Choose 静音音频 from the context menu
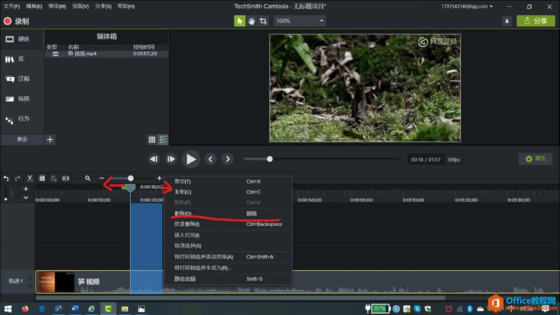 click(x=228, y=279)
